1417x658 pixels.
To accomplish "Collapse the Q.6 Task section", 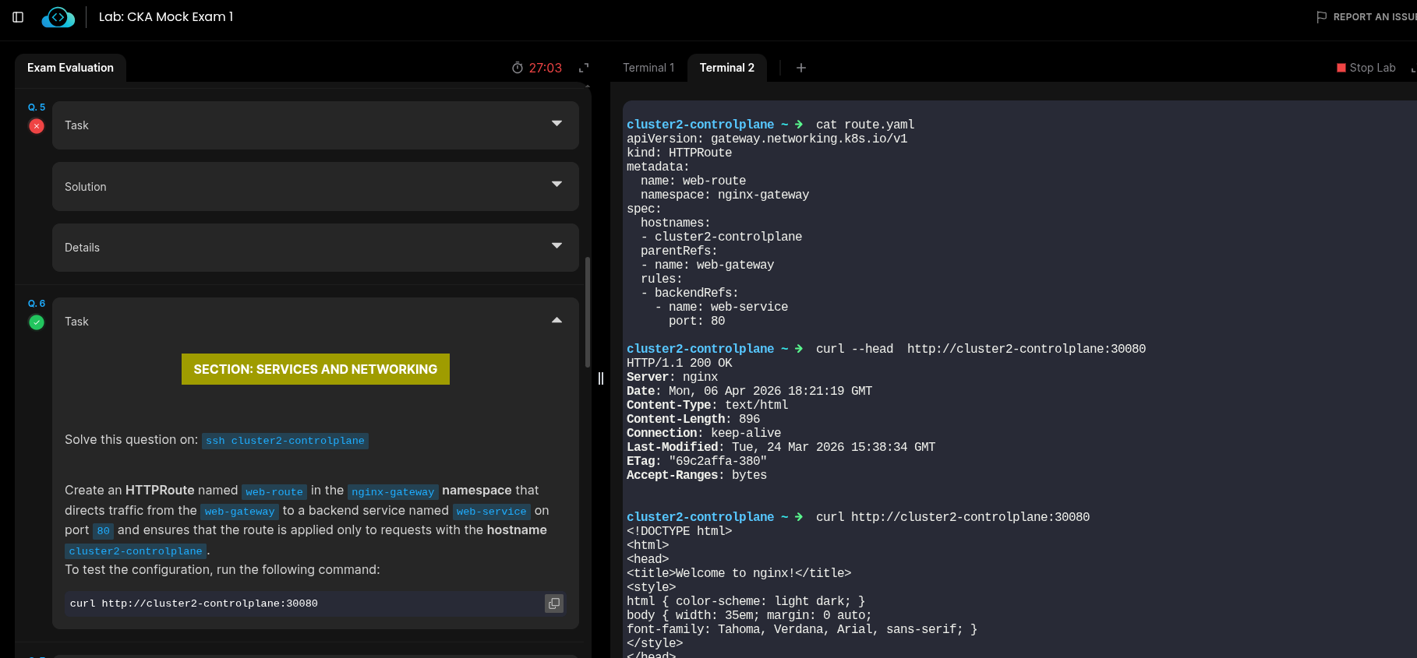I will pos(557,321).
